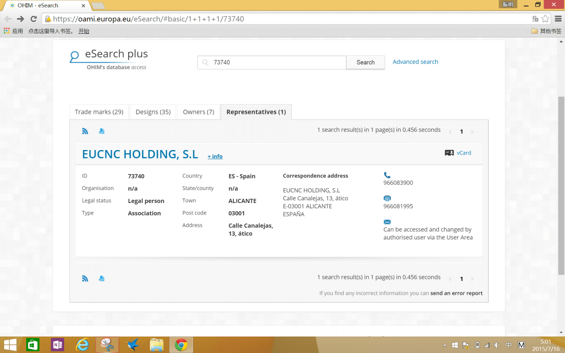
Task: Click the ES - Spain country value
Action: [242, 176]
